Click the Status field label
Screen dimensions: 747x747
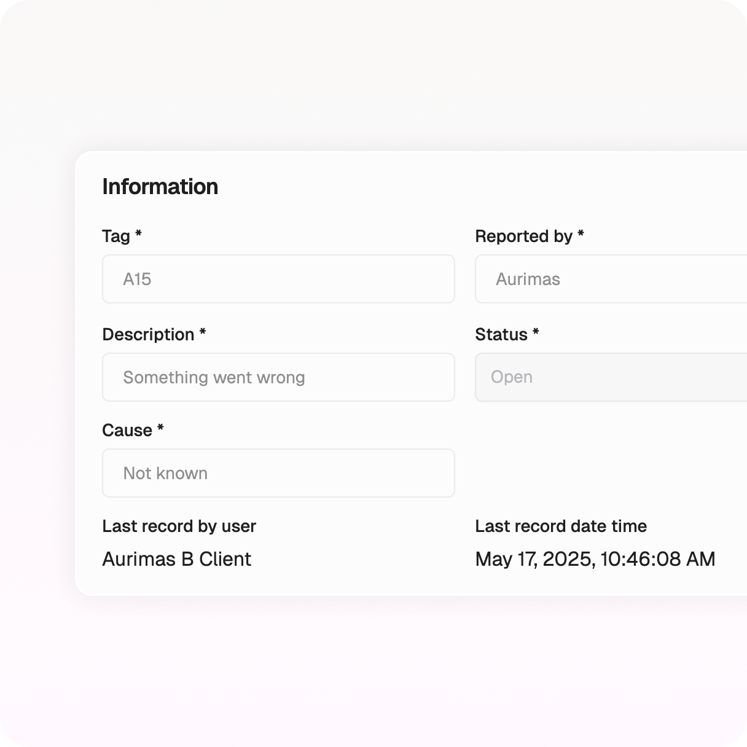click(x=501, y=335)
